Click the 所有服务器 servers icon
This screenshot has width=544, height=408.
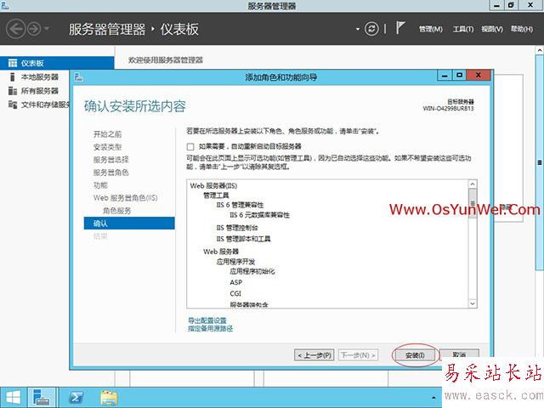(x=13, y=91)
